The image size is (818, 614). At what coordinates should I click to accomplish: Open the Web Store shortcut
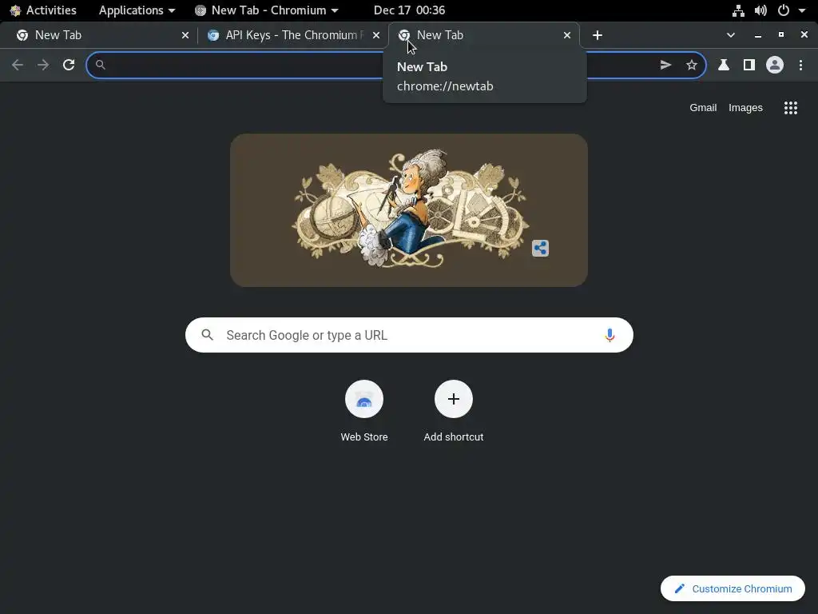[x=364, y=412]
